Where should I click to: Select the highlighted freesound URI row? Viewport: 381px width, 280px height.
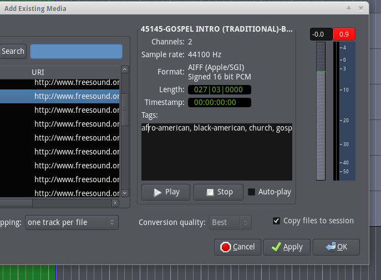pyautogui.click(x=60, y=96)
